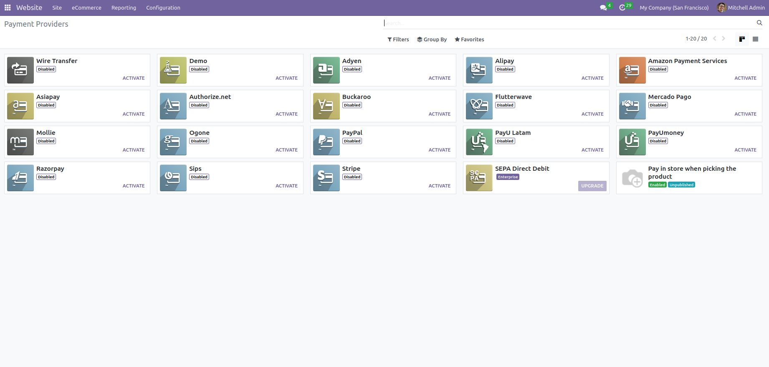The height and width of the screenshot is (367, 769).
Task: Click the Stripe provider icon
Action: tap(326, 178)
